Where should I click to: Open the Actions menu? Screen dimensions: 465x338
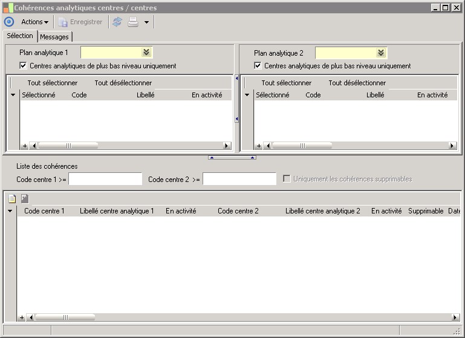(34, 22)
